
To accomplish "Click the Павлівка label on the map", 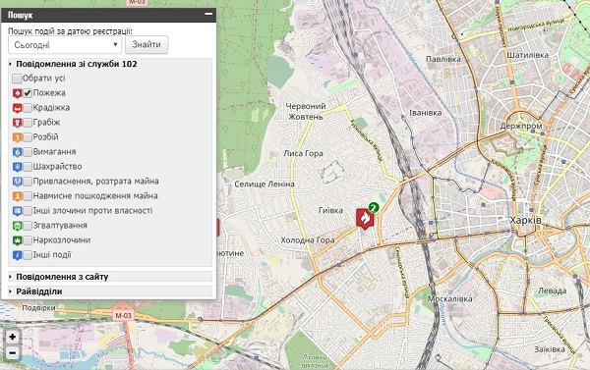I will [x=443, y=59].
